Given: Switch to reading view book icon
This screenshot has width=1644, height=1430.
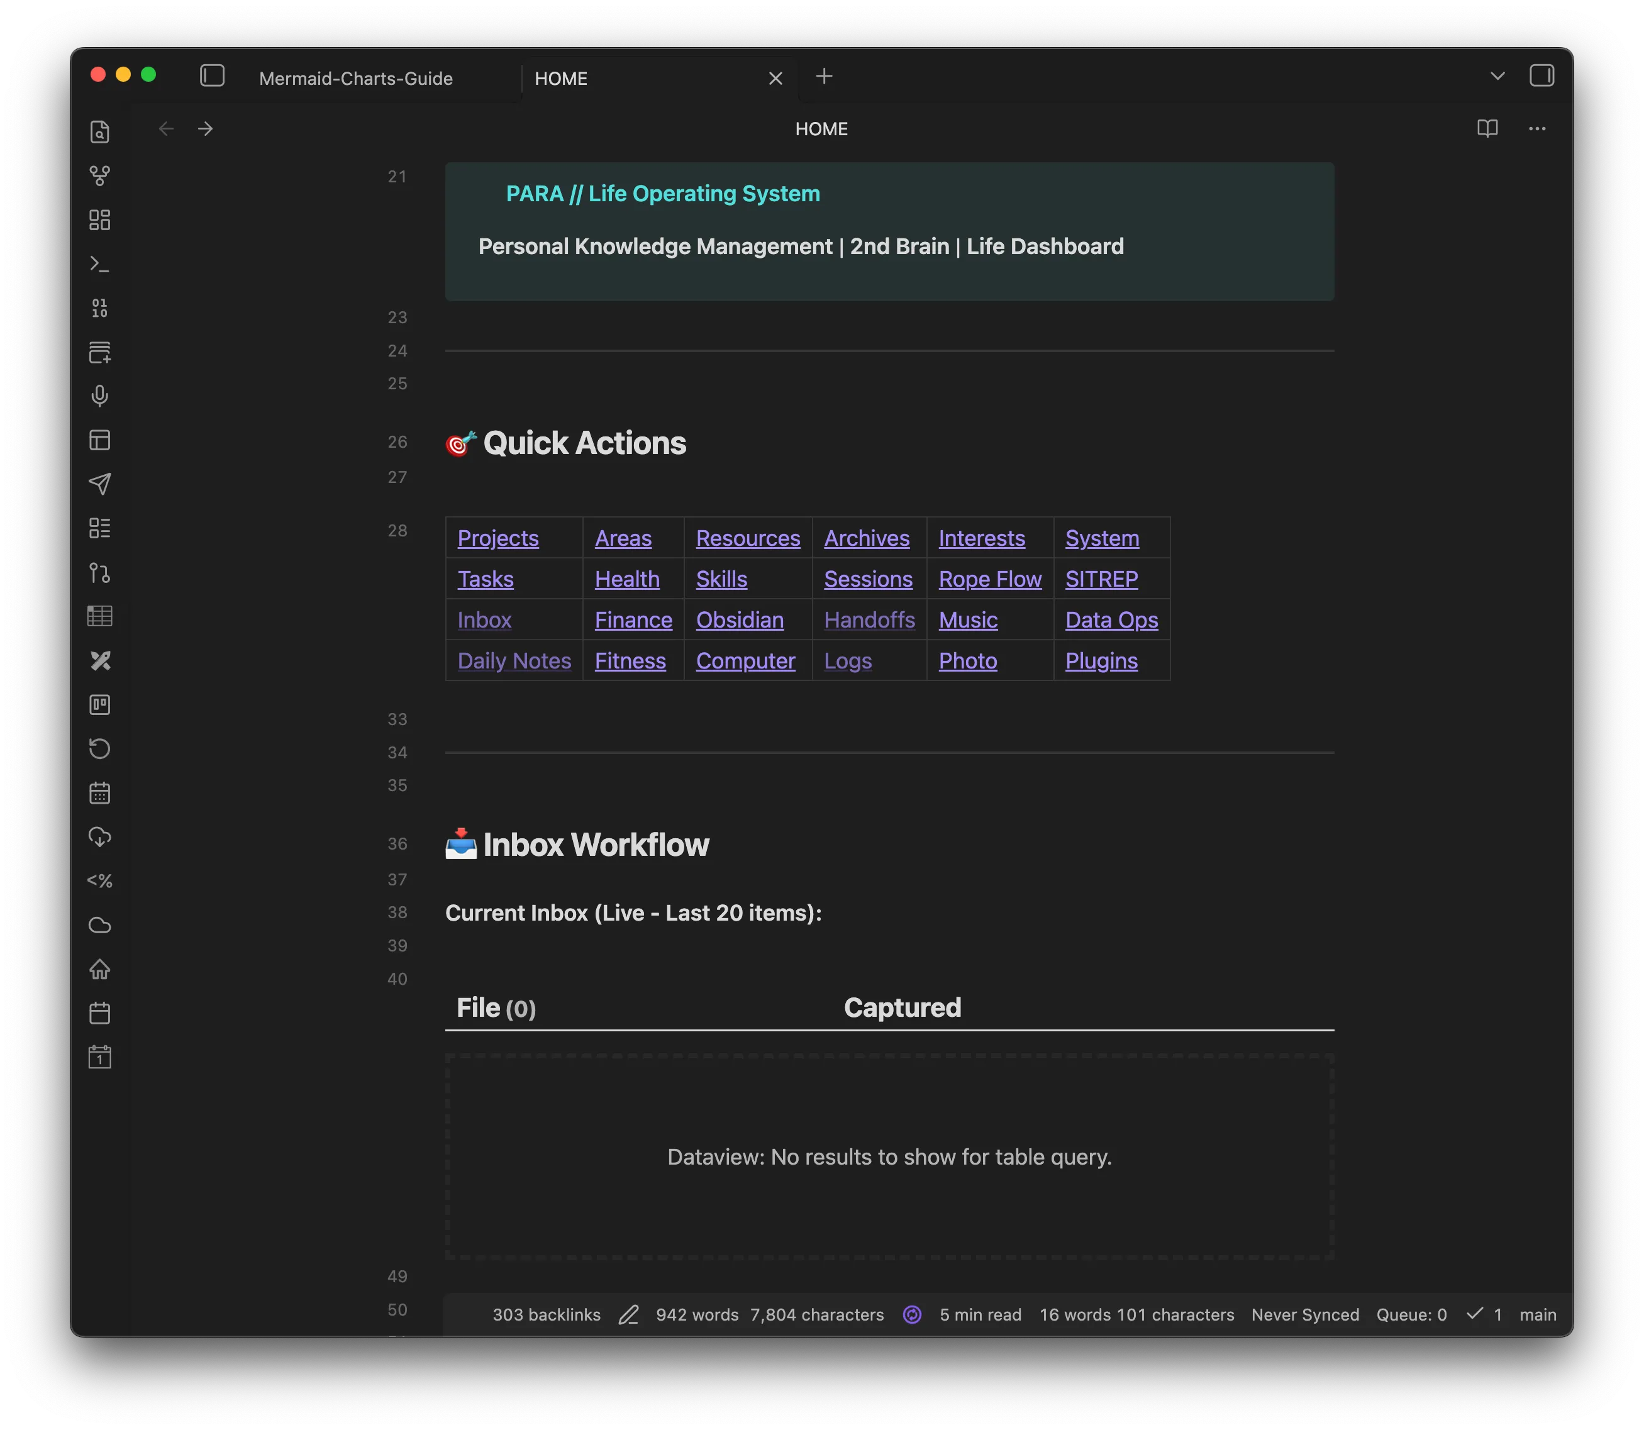Looking at the screenshot, I should click(x=1487, y=128).
